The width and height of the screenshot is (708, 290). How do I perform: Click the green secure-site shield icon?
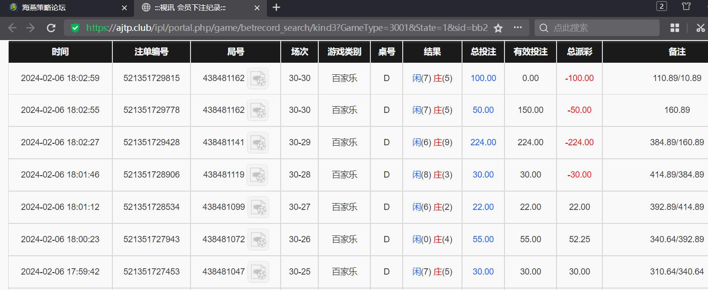pyautogui.click(x=75, y=28)
